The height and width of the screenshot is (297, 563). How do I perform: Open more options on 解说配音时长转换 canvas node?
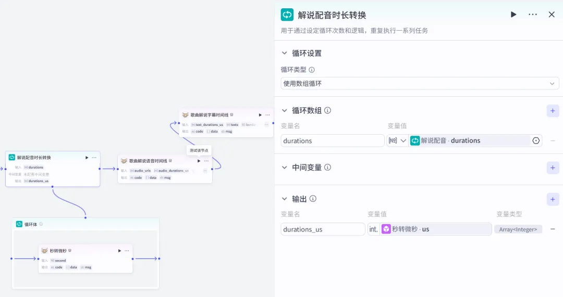pos(94,157)
